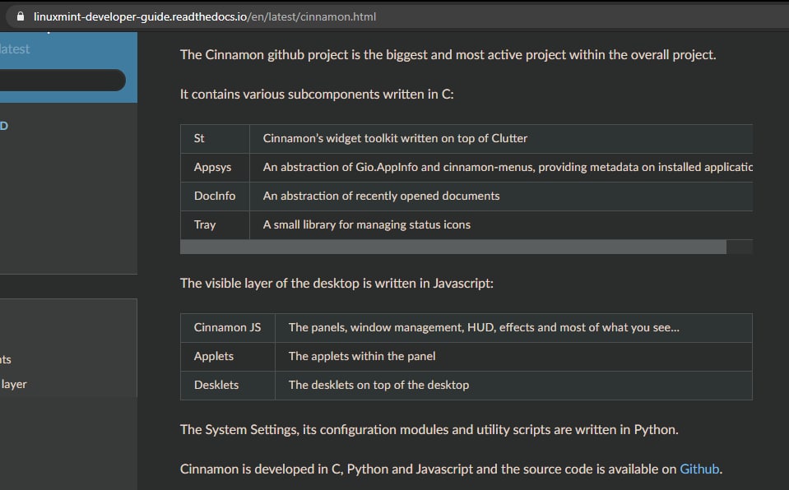Click the URL in the address bar
The height and width of the screenshot is (490, 789).
click(x=204, y=16)
